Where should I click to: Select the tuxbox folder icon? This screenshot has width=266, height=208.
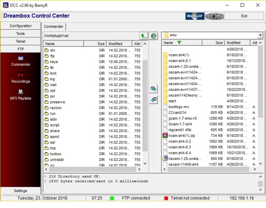[x=46, y=154]
